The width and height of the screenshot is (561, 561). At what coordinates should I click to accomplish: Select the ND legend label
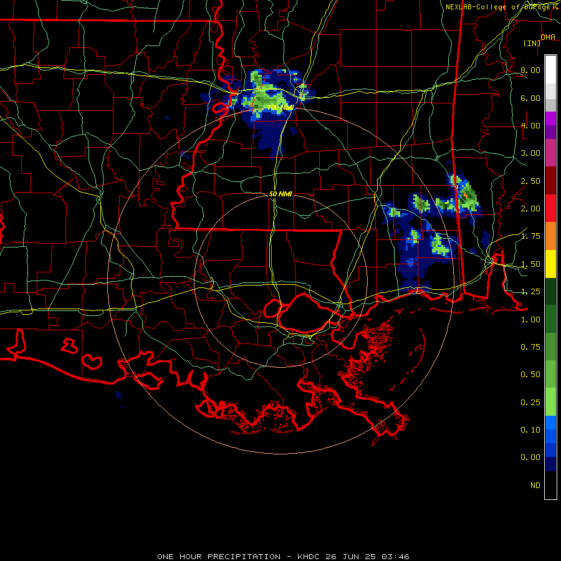point(535,486)
